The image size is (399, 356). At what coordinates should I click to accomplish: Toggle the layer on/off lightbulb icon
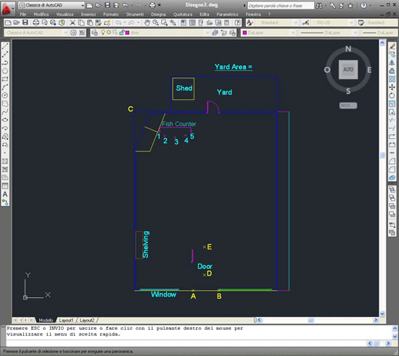(103, 33)
